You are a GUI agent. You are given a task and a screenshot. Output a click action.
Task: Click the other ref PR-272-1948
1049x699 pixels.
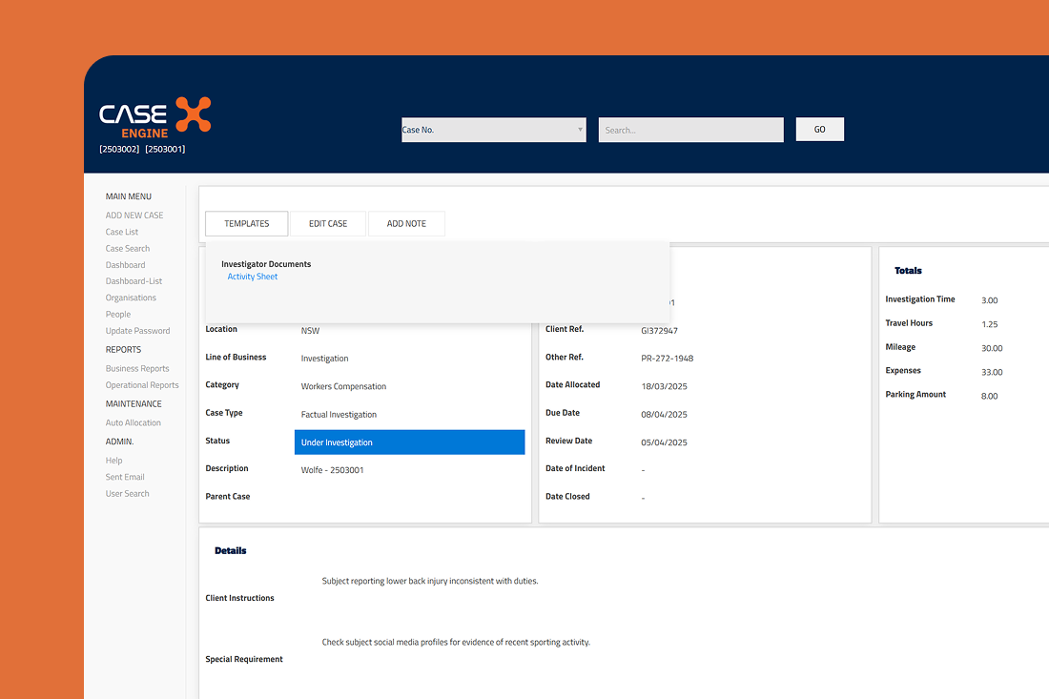pyautogui.click(x=667, y=359)
